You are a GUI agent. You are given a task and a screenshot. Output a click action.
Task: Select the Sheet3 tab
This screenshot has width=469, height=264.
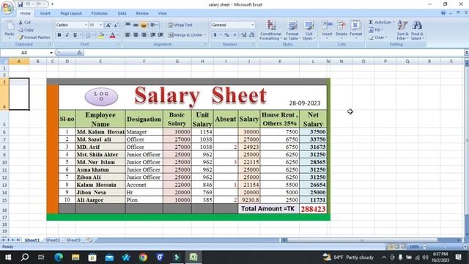tap(73, 240)
